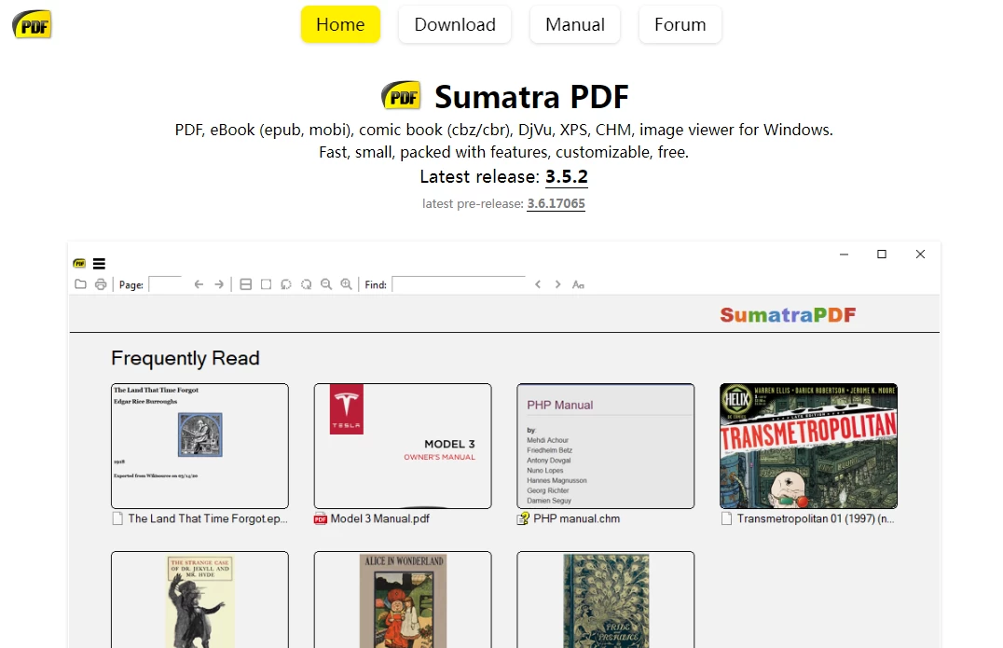Viewport: 1003px width, 648px height.
Task: Open the Transmetropolitan comic thumbnail
Action: [808, 446]
